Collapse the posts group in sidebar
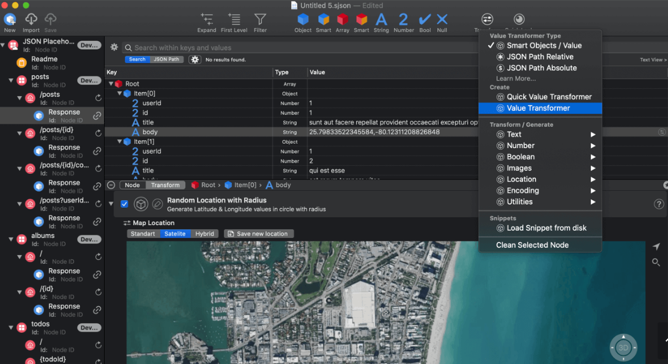This screenshot has width=668, height=364. pyautogui.click(x=11, y=80)
